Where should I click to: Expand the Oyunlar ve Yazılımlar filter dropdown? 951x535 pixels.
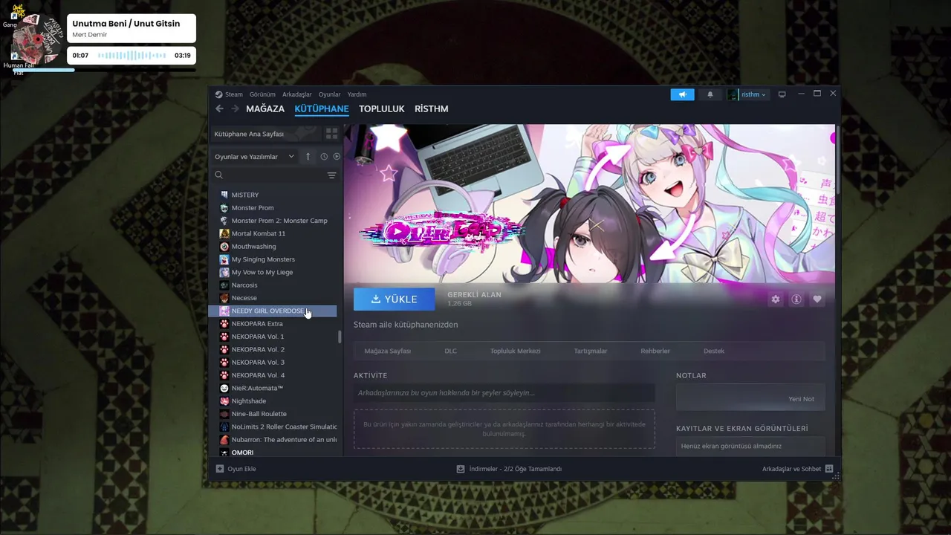(x=254, y=157)
